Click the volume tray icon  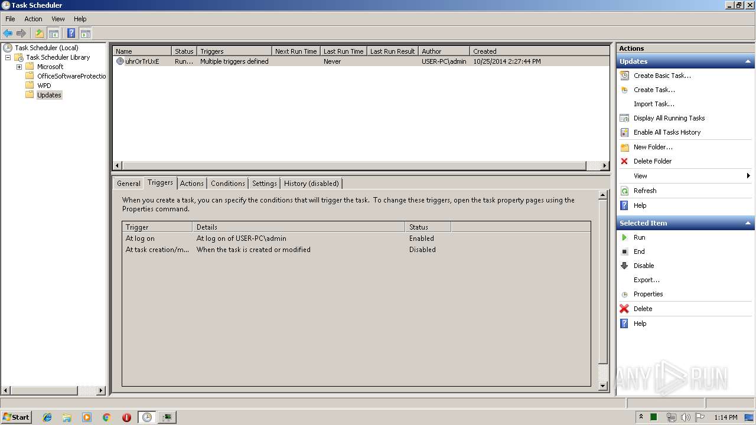(686, 417)
